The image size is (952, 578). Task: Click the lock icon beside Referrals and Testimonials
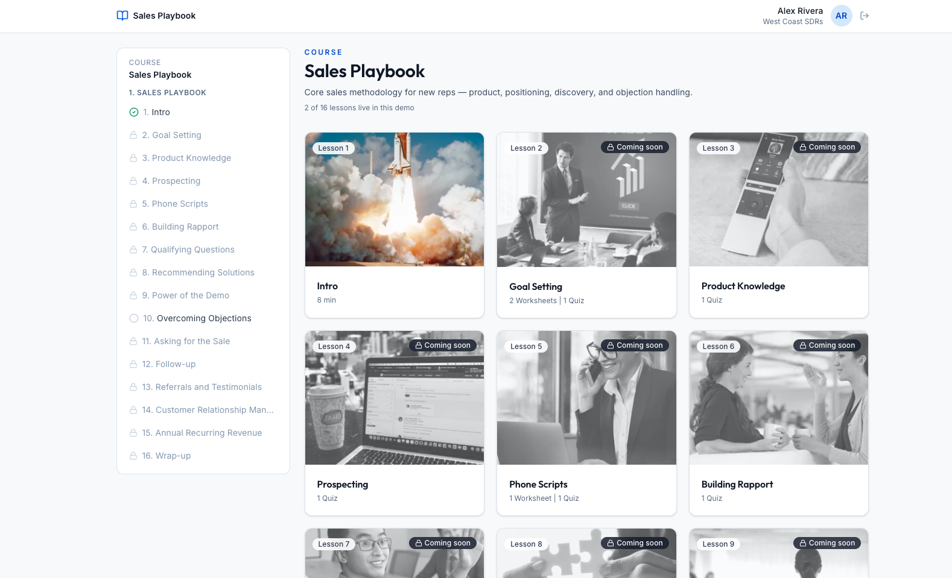133,387
